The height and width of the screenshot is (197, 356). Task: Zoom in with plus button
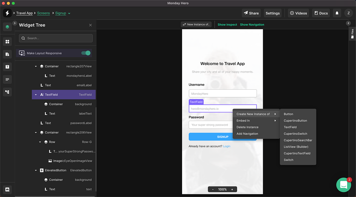coord(232,189)
